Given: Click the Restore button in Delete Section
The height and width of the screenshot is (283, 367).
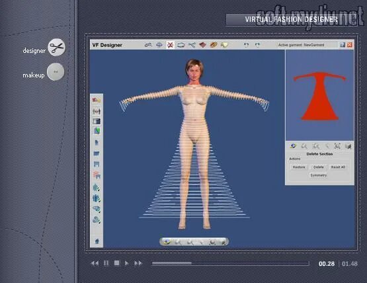Looking at the screenshot, I should (x=299, y=167).
